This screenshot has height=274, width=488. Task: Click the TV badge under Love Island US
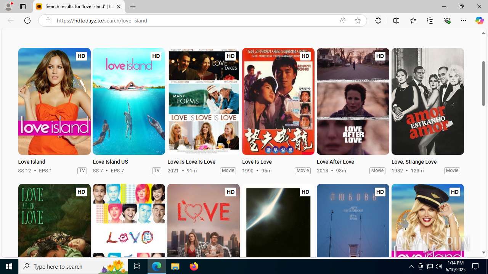coord(157,170)
